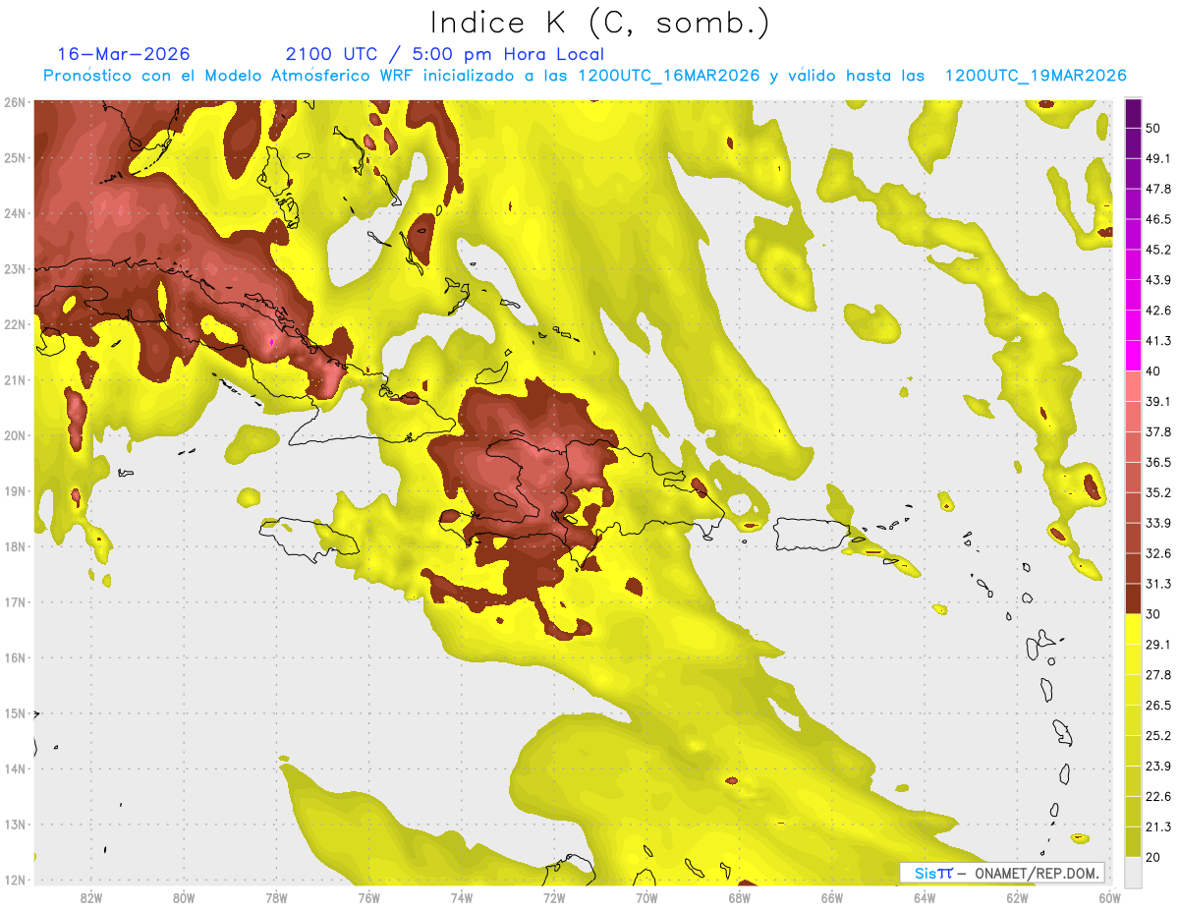
Task: Select the latitude label "22N"
Action: [15, 324]
